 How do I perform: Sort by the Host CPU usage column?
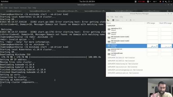point(165,23)
